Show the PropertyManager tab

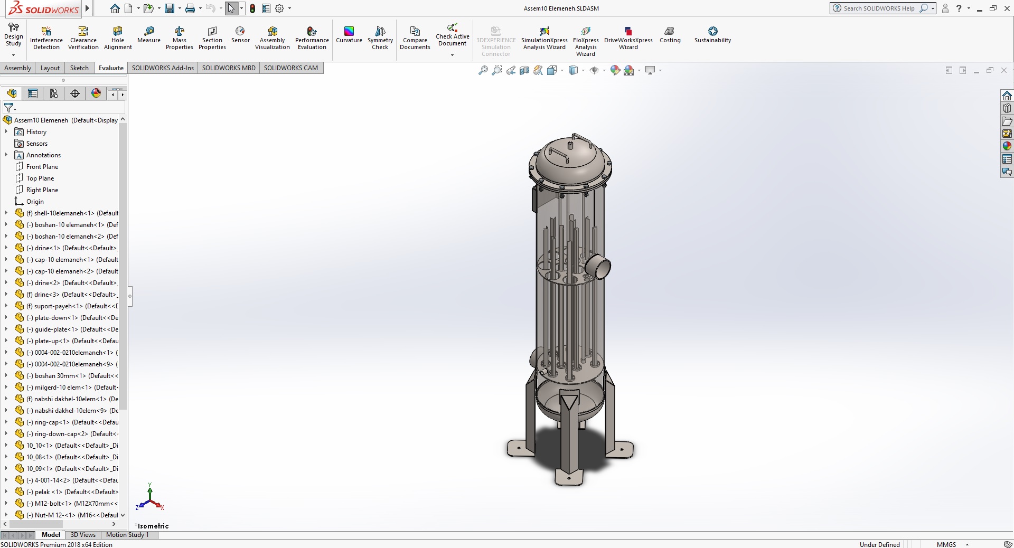(33, 93)
